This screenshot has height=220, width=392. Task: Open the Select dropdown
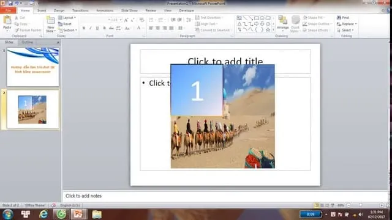(345, 30)
